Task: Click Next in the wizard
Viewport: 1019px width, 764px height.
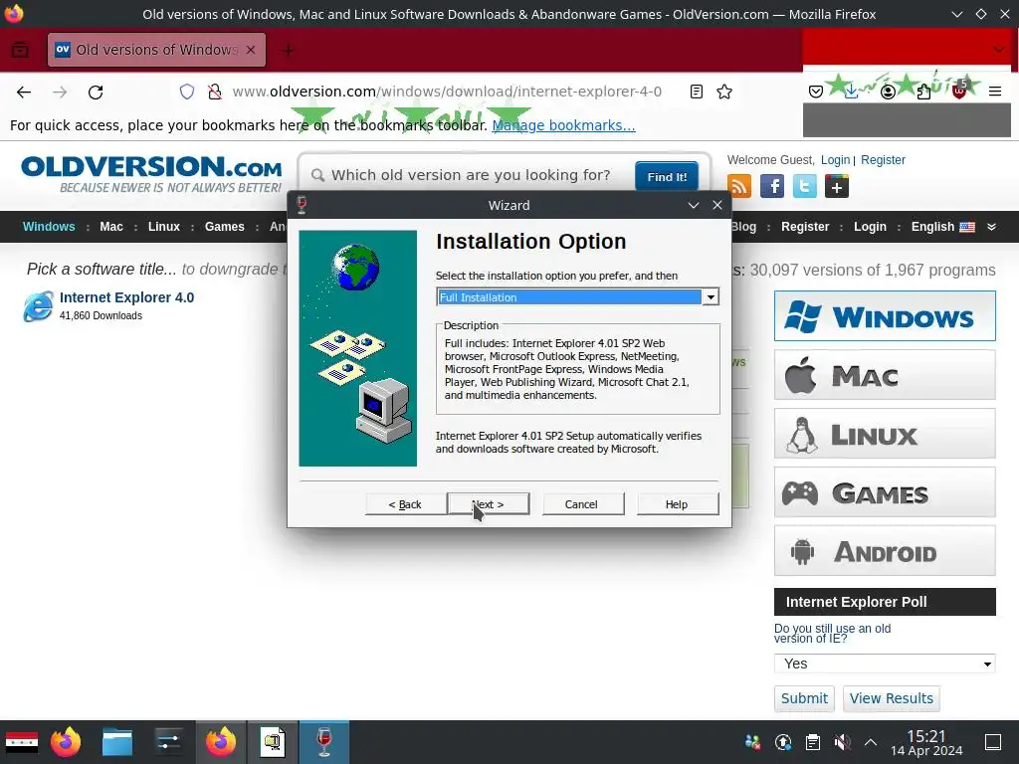Action: (488, 504)
